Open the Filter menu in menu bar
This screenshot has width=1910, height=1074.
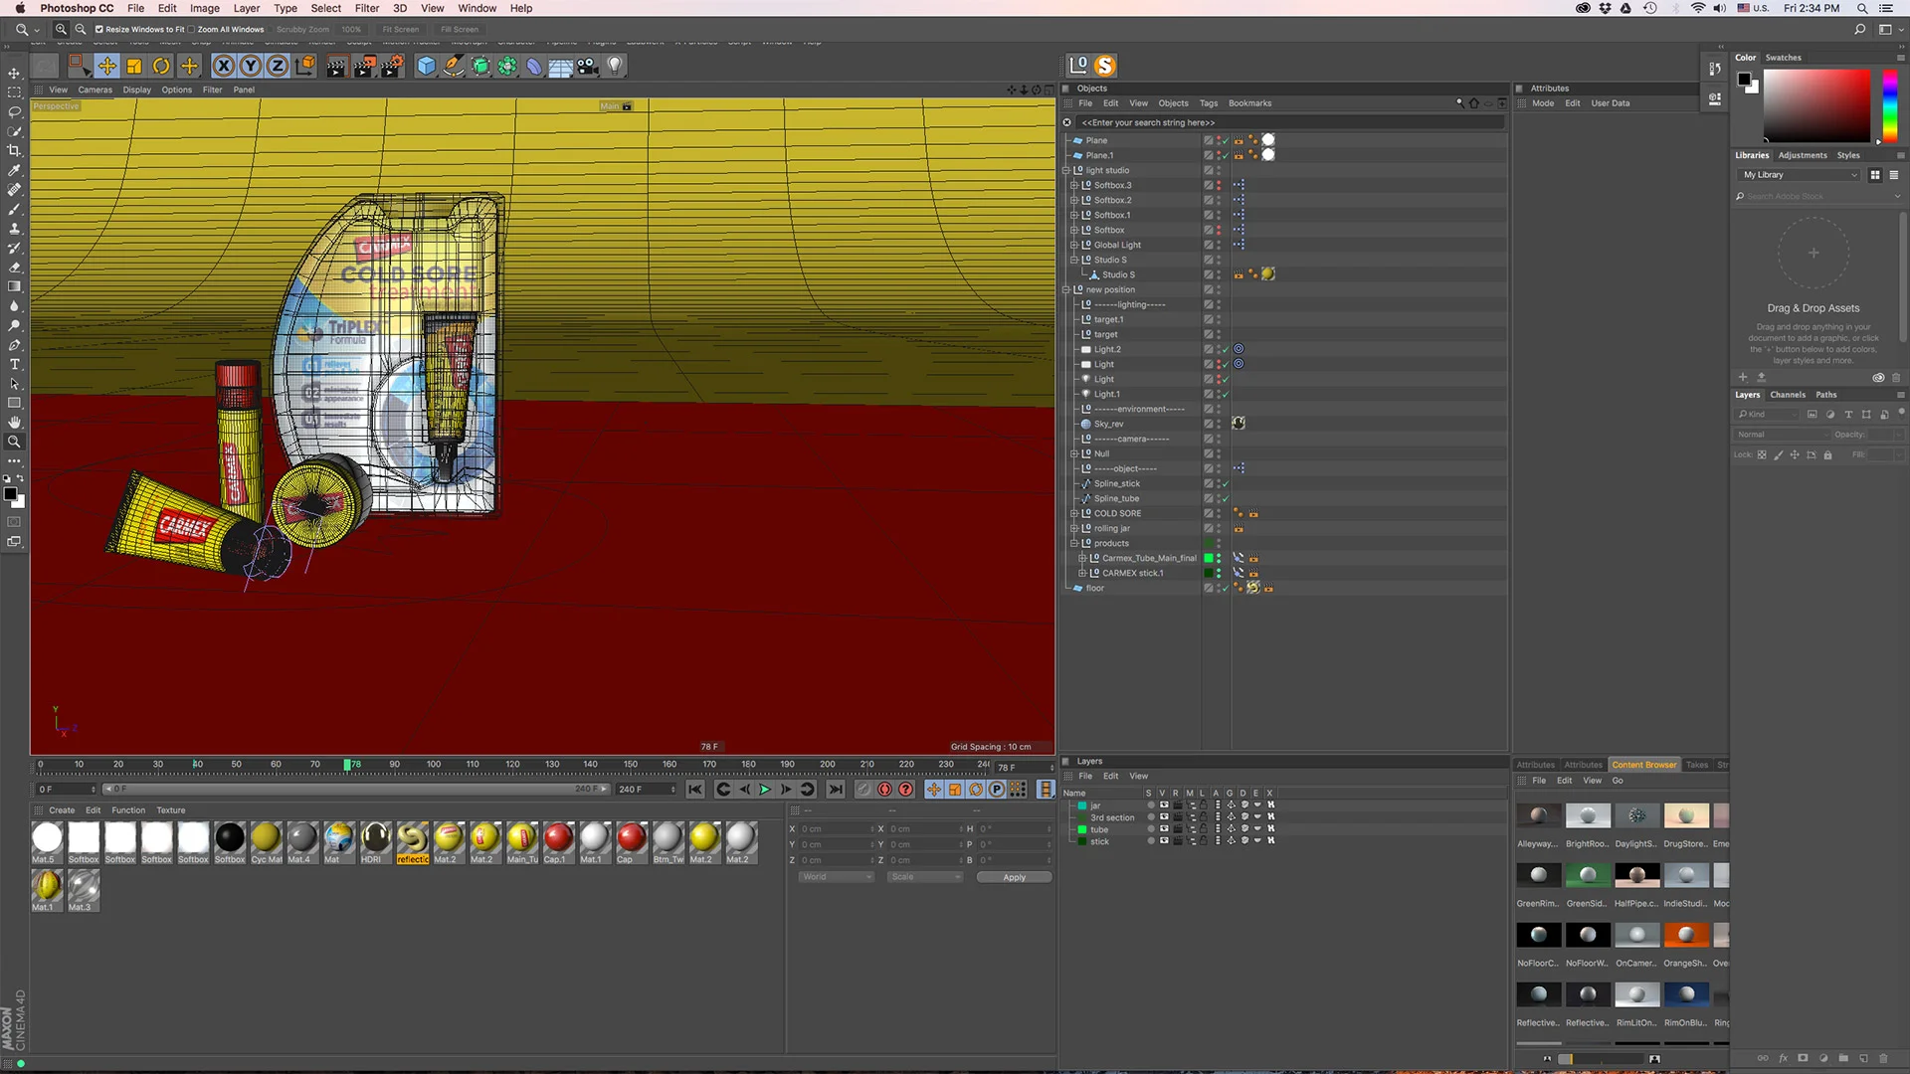(366, 8)
